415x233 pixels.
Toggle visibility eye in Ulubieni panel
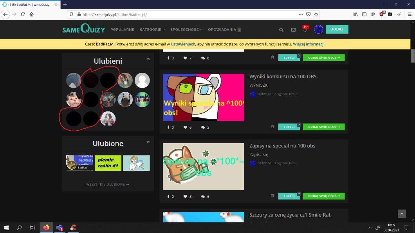tap(148, 59)
